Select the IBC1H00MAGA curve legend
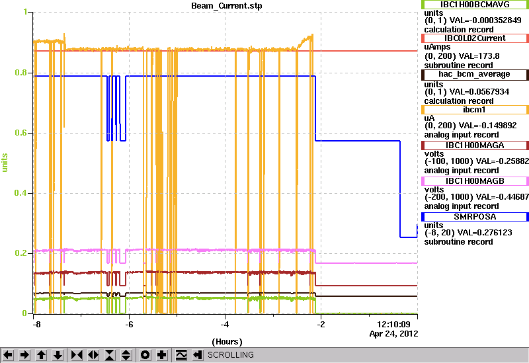 pos(475,145)
